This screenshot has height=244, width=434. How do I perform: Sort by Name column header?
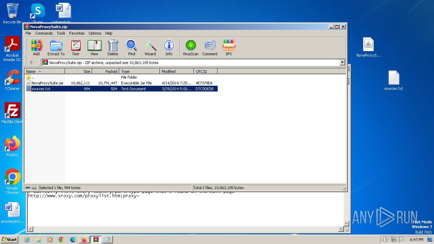(44, 71)
